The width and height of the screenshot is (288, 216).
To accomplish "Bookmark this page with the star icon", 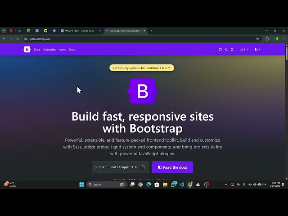I will (x=257, y=39).
